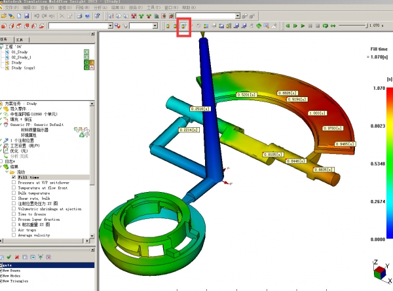Click the new study document icon
Image resolution: width=393 pixels, height=291 pixels.
19,16
